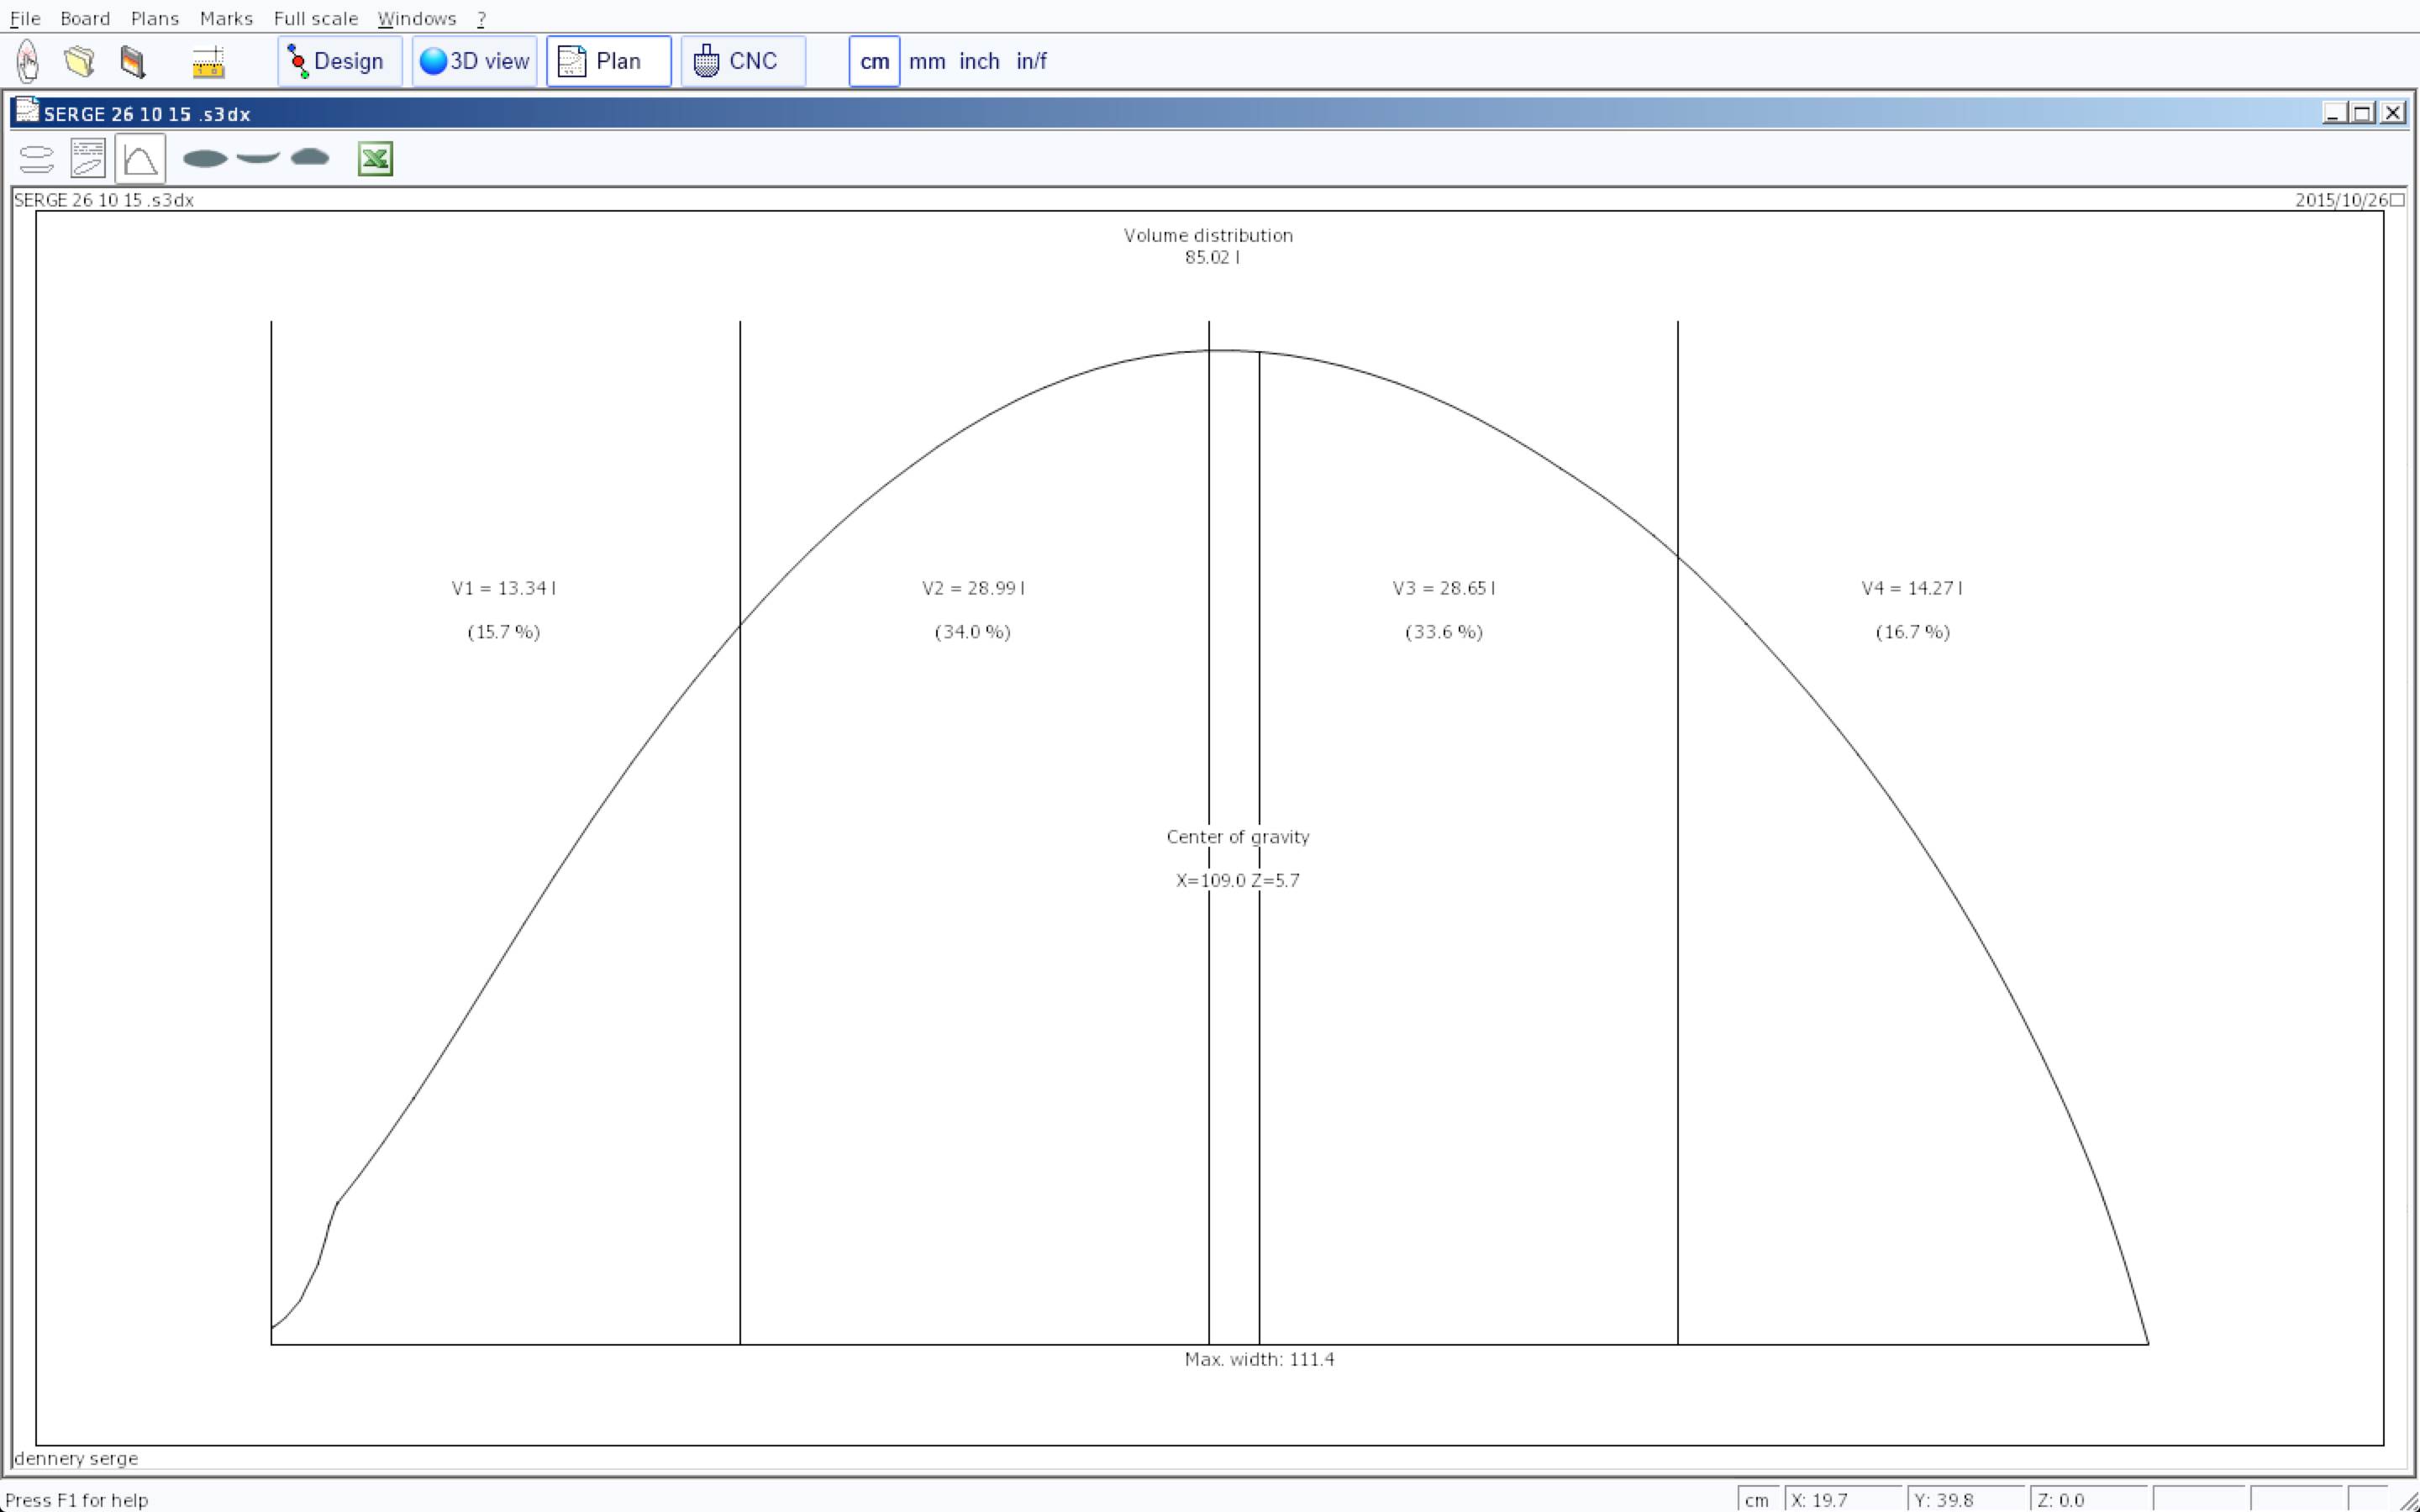The image size is (2420, 1512).
Task: Show the rocker profile curve icon
Action: [x=258, y=157]
